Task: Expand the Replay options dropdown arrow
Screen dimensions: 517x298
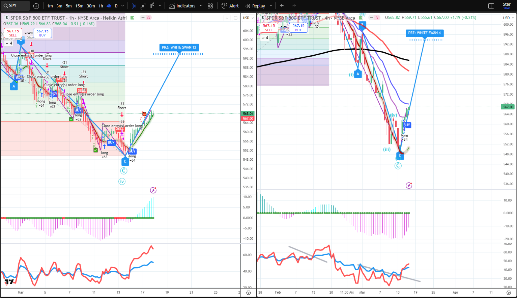Action: tap(271, 6)
